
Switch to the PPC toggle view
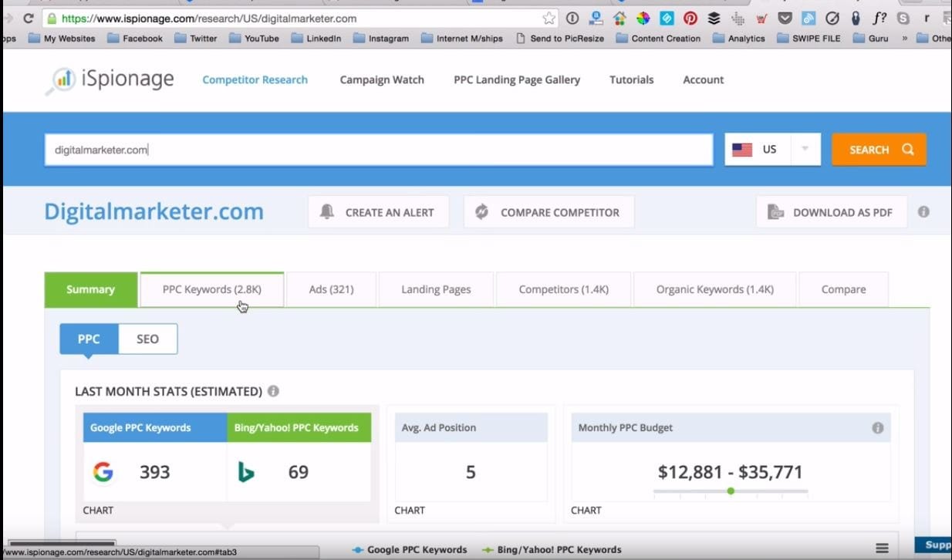point(89,339)
